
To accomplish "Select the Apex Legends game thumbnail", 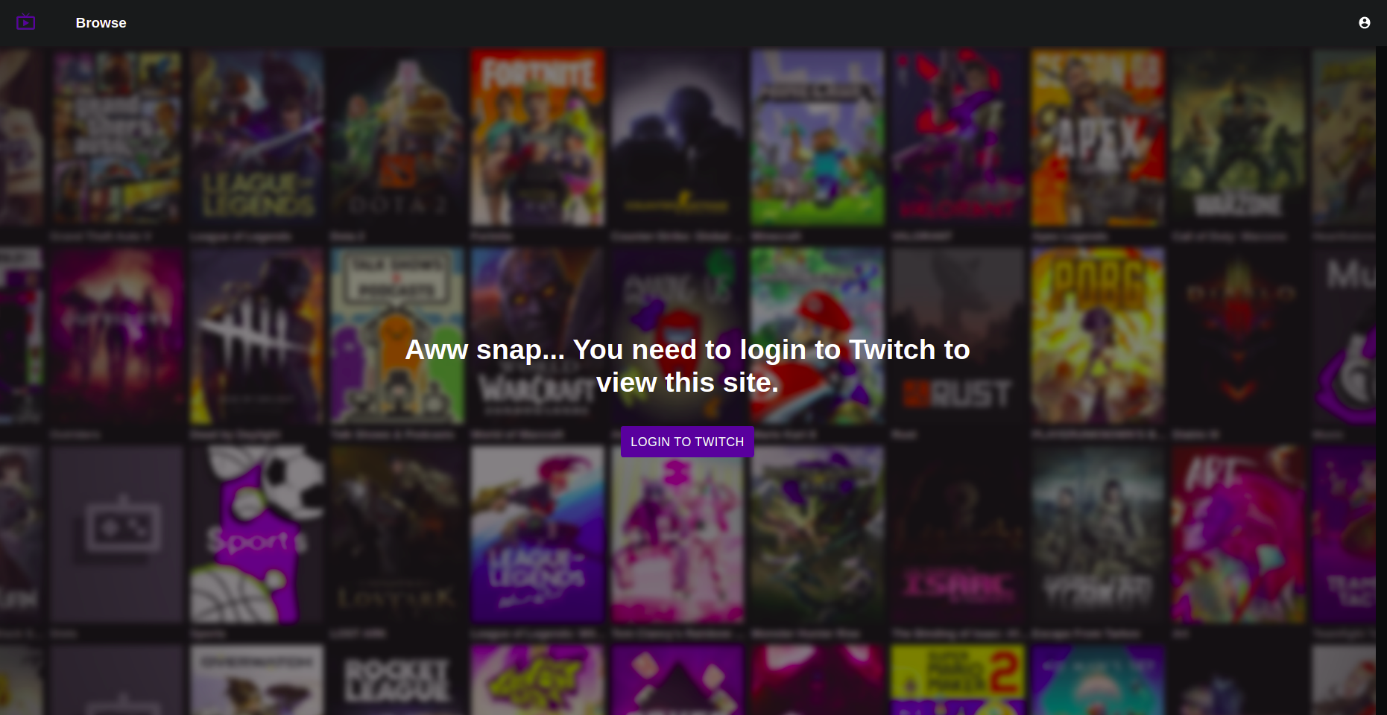I will (1097, 138).
